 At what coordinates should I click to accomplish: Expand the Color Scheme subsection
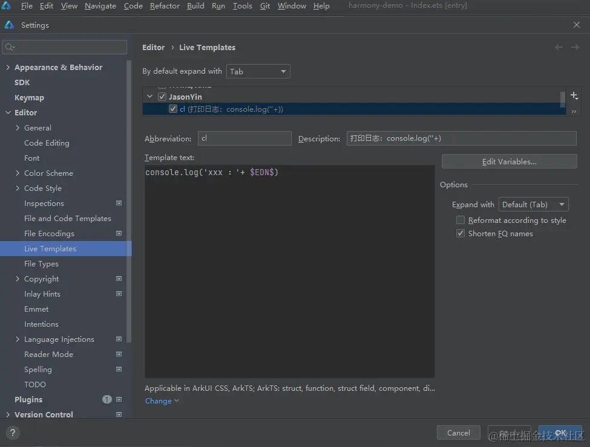[18, 173]
